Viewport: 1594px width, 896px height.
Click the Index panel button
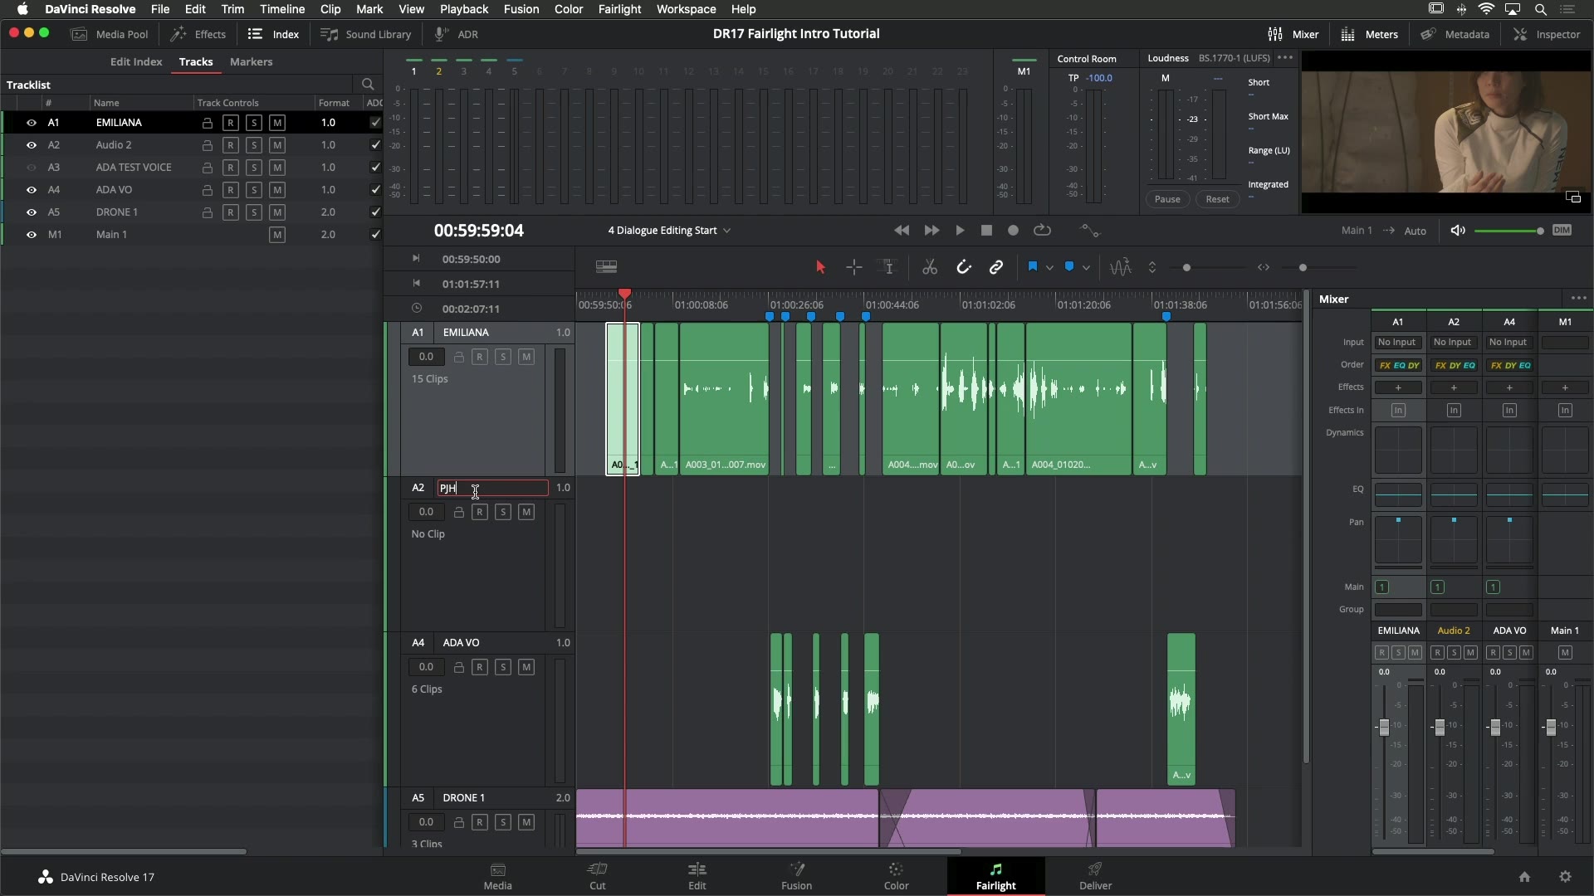(274, 34)
